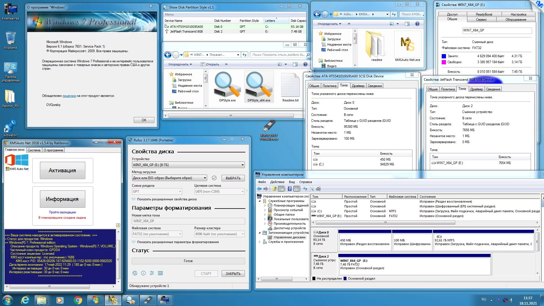
Task: Click the лицензии link in About Windows
Action: 69,96
